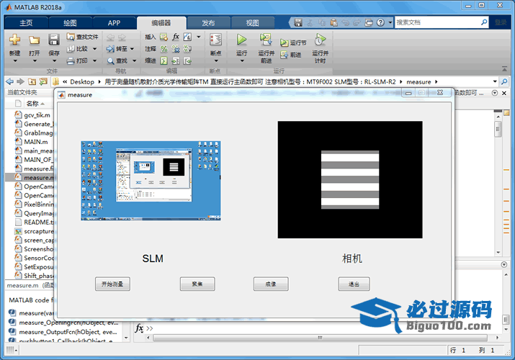515x360 pixels.
Task: Switch to 视图 tab
Action: pyautogui.click(x=252, y=23)
